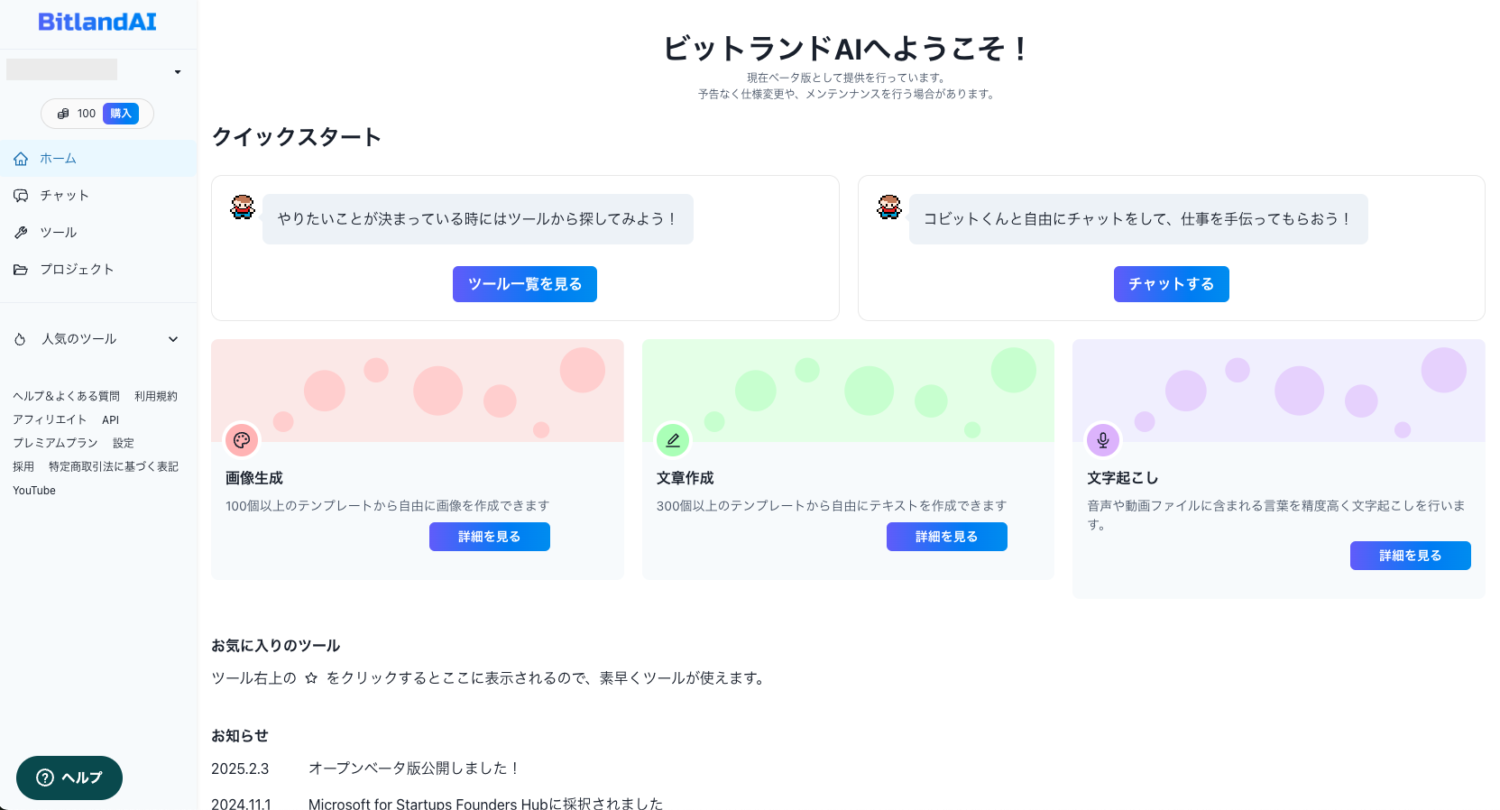Click the ツール wrench icon
1500x810 pixels.
tap(21, 233)
